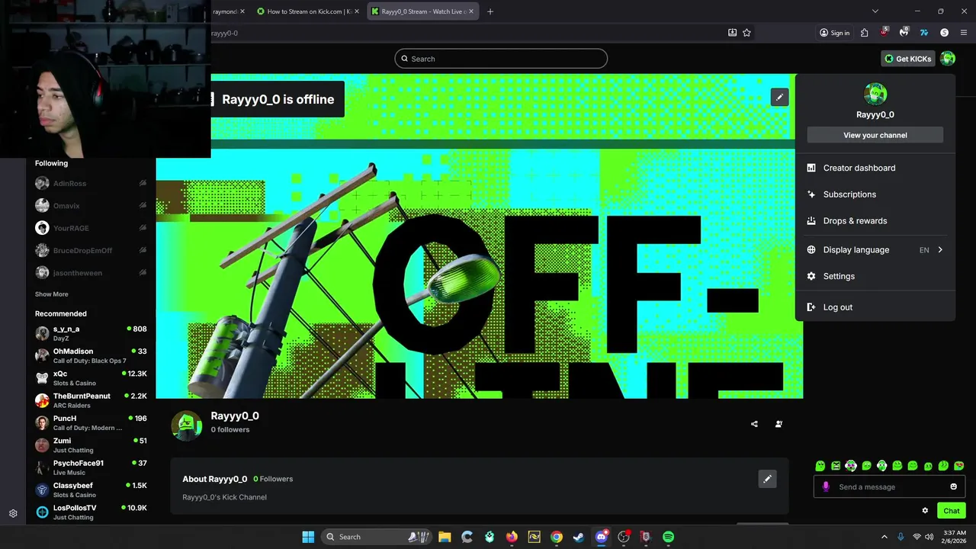The height and width of the screenshot is (549, 976).
Task: Open Discord from the taskbar
Action: [x=601, y=537]
